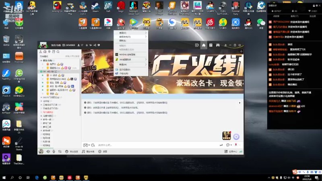Open 应用中心 in YY bottom bar

tap(231, 152)
